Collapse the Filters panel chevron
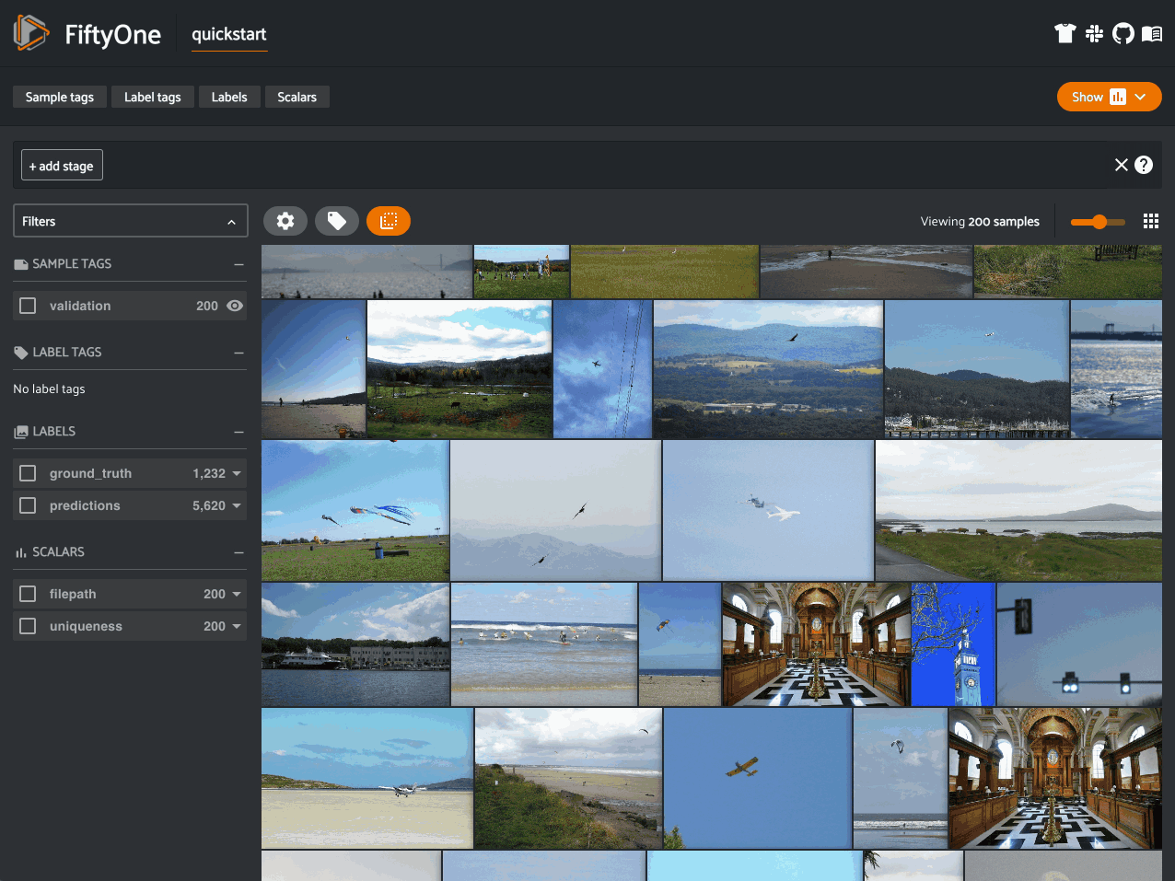1175x881 pixels. coord(231,222)
